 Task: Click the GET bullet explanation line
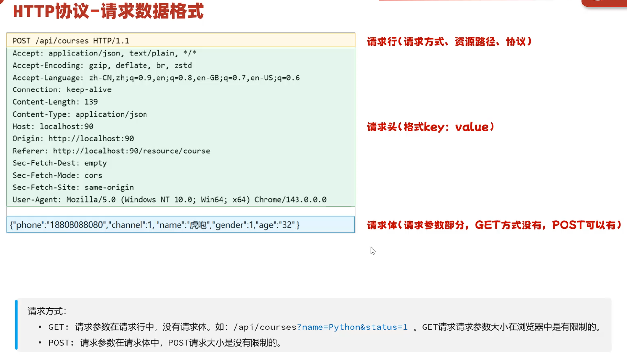(x=324, y=327)
